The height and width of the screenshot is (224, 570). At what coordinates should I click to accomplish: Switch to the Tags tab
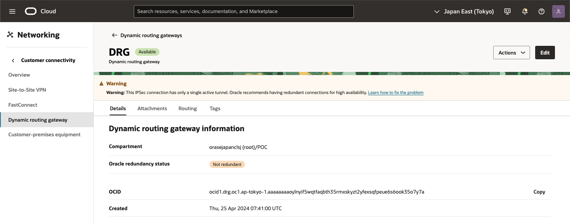click(215, 108)
